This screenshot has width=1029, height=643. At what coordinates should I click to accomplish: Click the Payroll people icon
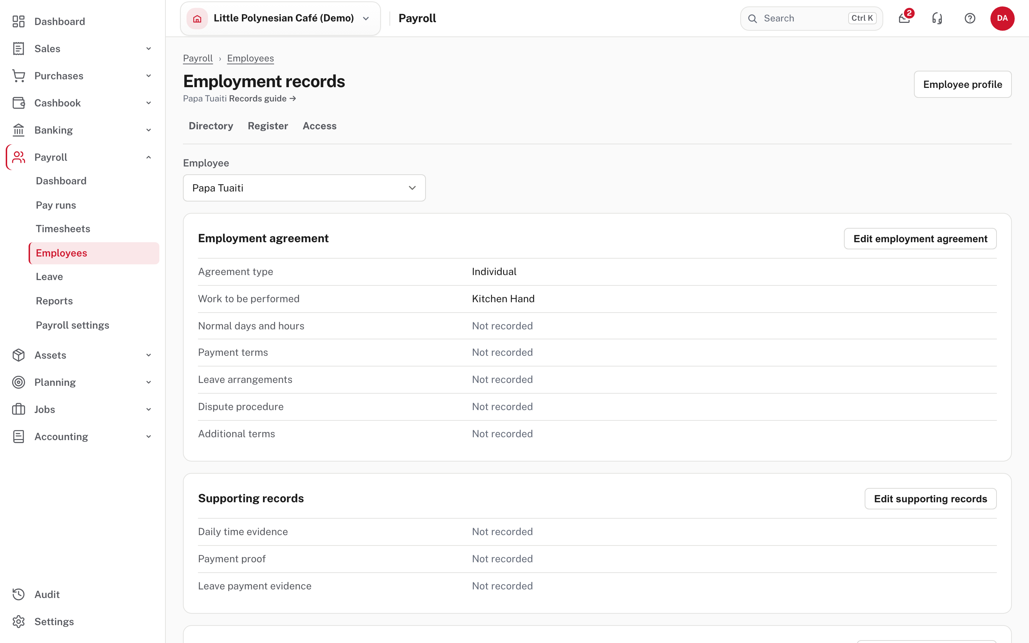(18, 157)
